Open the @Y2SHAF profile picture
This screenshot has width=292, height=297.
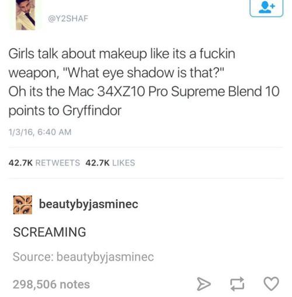pos(26,15)
